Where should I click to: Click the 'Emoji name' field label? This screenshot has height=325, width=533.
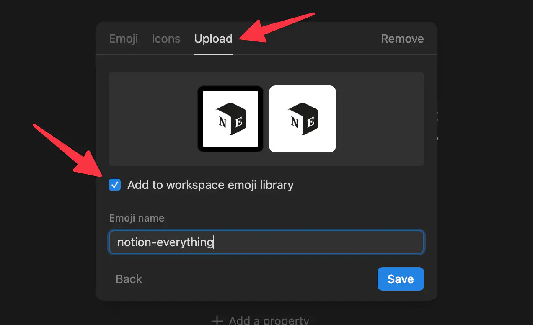pyautogui.click(x=137, y=218)
